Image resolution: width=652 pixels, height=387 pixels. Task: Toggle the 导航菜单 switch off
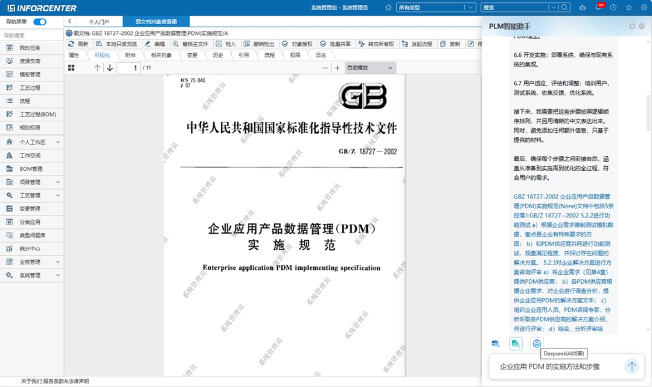40,22
